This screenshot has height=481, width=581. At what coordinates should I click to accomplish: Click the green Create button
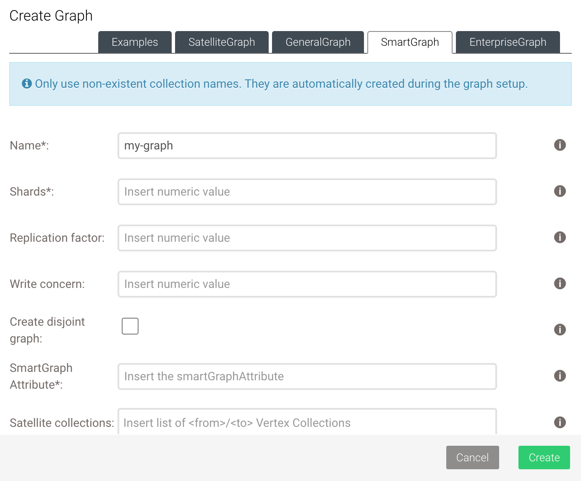coord(544,457)
